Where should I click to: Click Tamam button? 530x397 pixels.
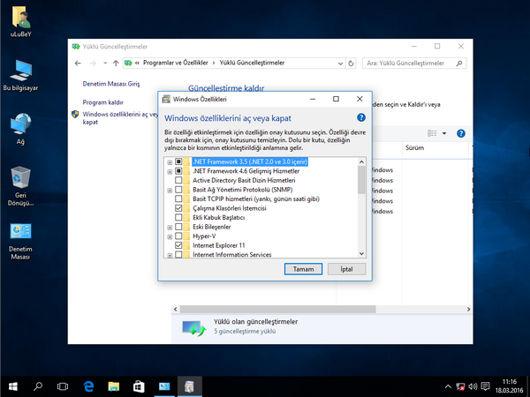tap(303, 269)
